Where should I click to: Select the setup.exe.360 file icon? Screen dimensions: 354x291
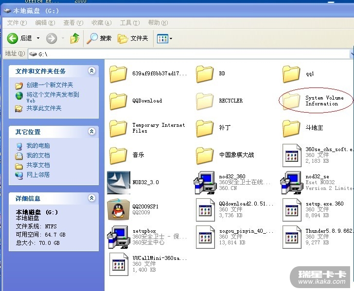point(292,210)
